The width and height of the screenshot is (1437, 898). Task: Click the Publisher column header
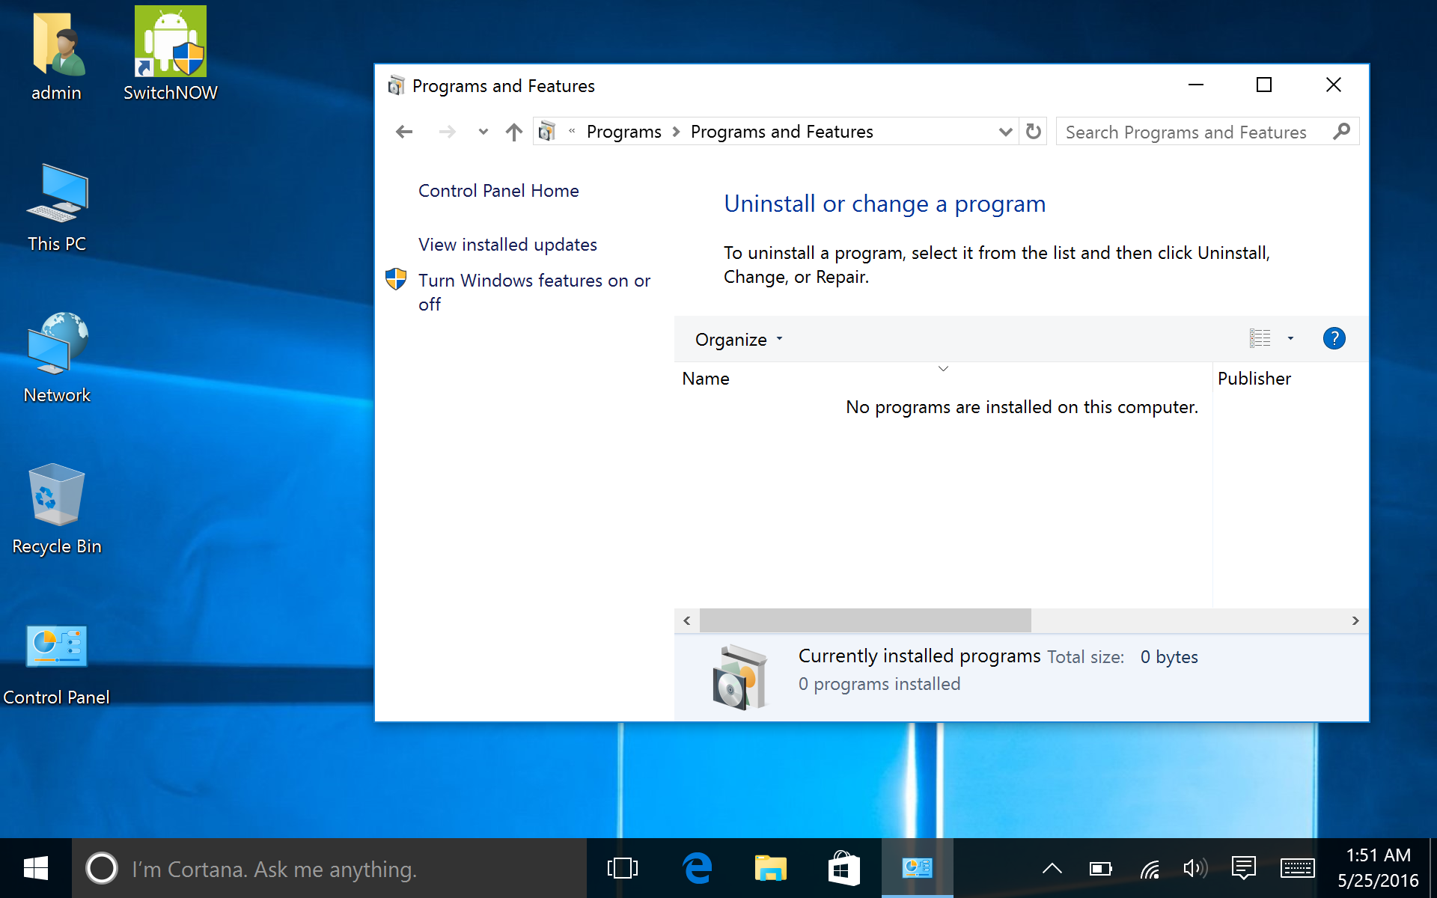pyautogui.click(x=1254, y=379)
